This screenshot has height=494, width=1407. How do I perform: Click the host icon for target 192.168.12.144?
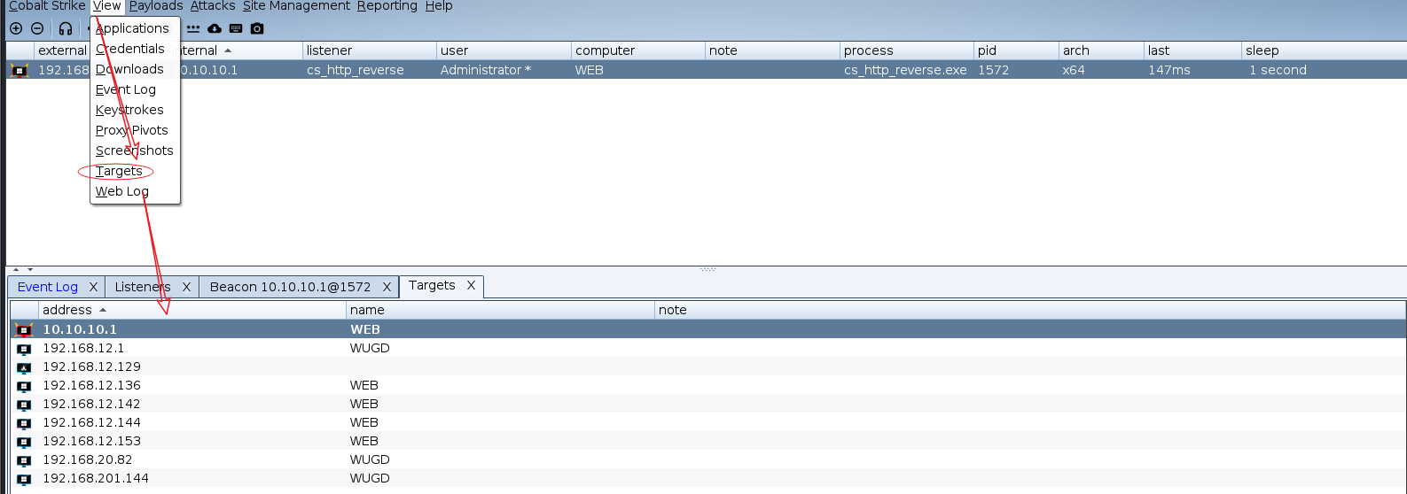[x=24, y=423]
